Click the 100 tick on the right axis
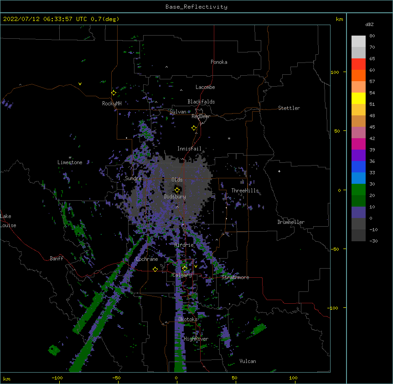 pos(335,72)
